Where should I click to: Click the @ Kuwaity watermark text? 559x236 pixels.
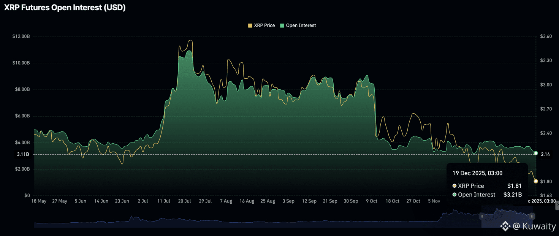pyautogui.click(x=534, y=226)
